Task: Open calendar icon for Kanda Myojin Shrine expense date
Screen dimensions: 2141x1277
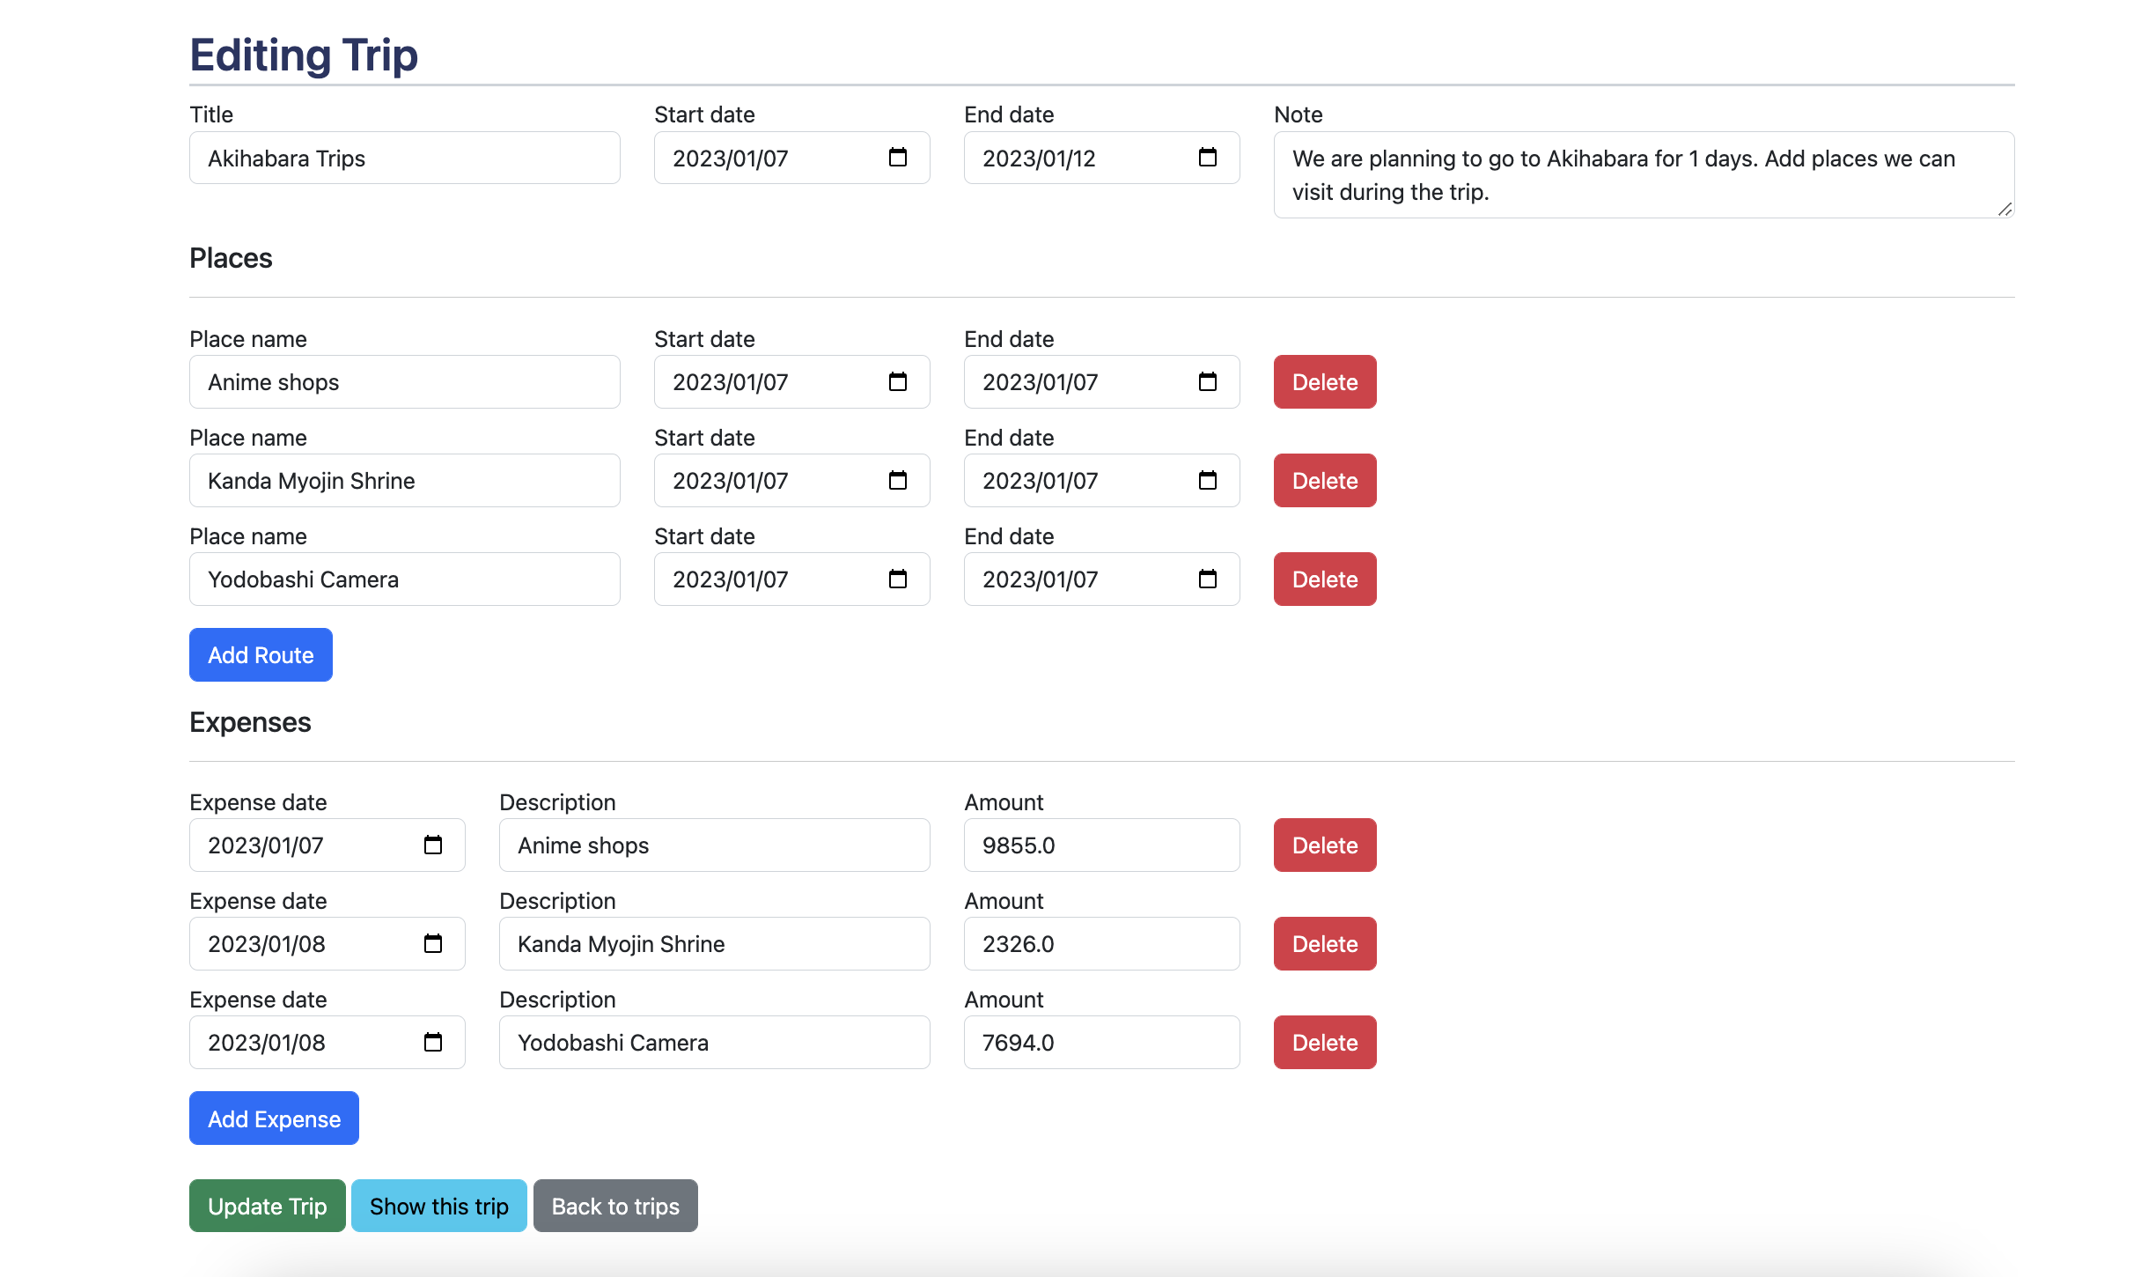Action: click(432, 944)
